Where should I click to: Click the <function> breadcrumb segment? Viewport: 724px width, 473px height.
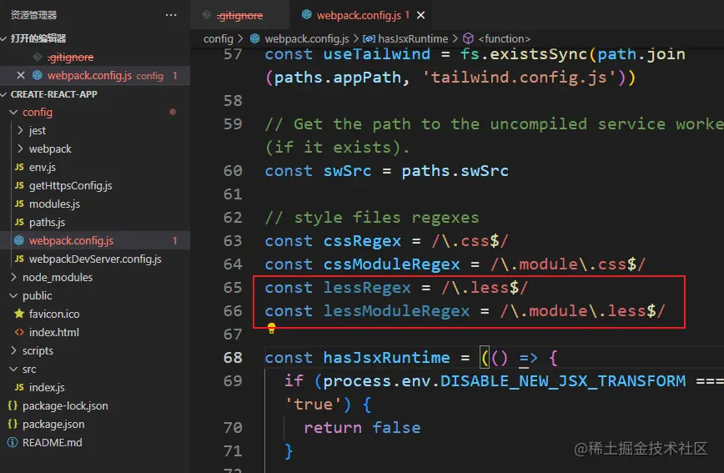click(x=504, y=39)
